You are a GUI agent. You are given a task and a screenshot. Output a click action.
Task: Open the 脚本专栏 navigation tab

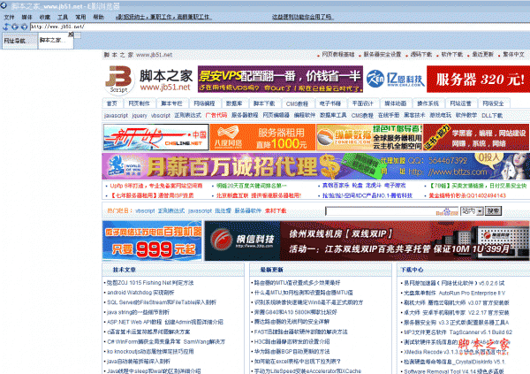click(171, 103)
